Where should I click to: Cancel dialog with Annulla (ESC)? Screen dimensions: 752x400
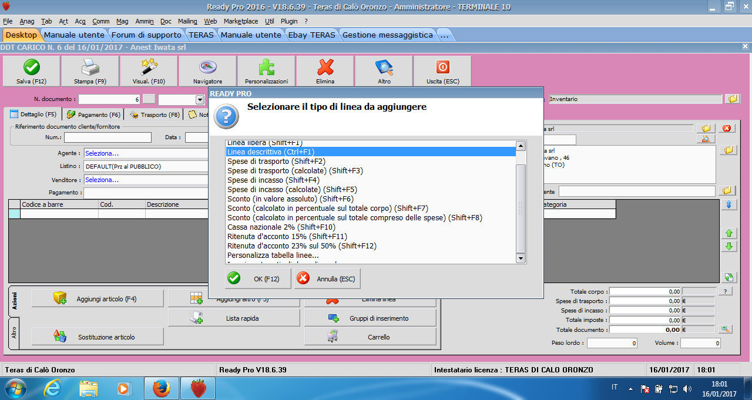click(x=327, y=278)
